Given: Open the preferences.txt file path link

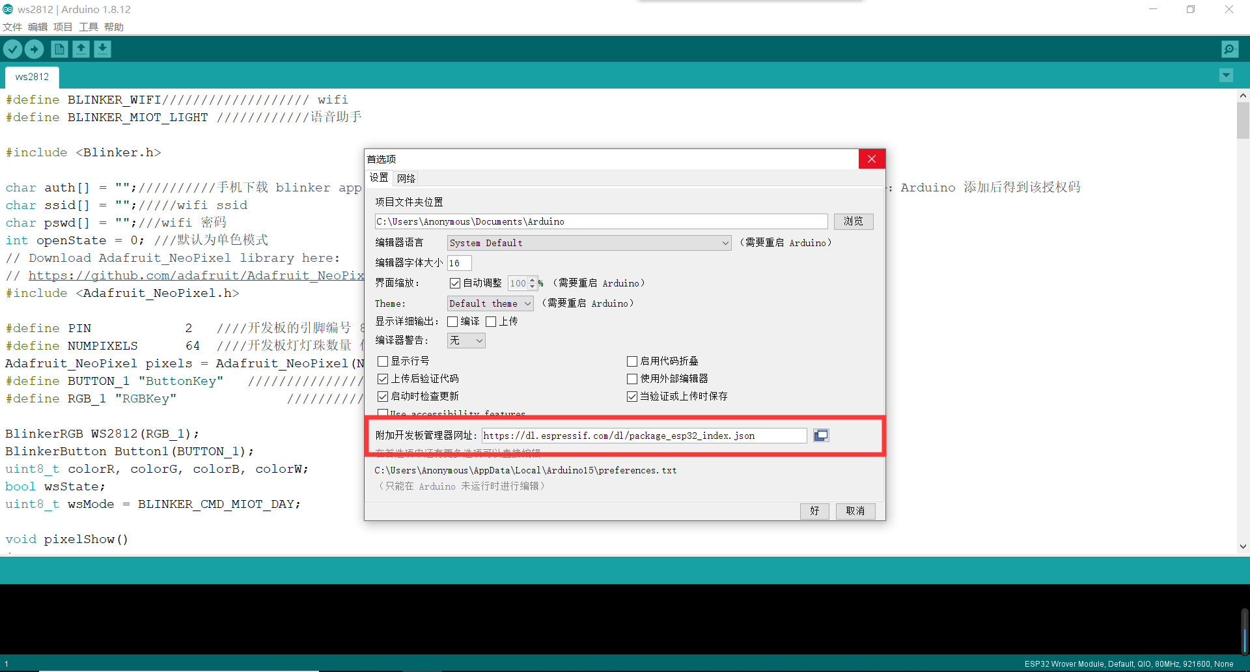Looking at the screenshot, I should tap(525, 470).
